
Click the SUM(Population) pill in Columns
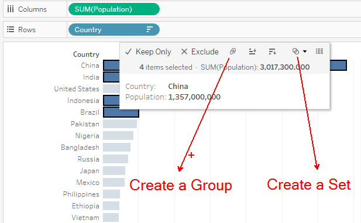click(114, 9)
